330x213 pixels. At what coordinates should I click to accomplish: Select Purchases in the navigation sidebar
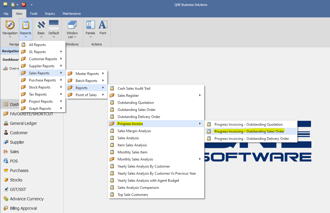(x=19, y=171)
